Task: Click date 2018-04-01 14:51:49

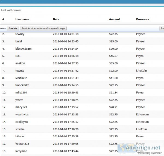Action: click(66, 78)
